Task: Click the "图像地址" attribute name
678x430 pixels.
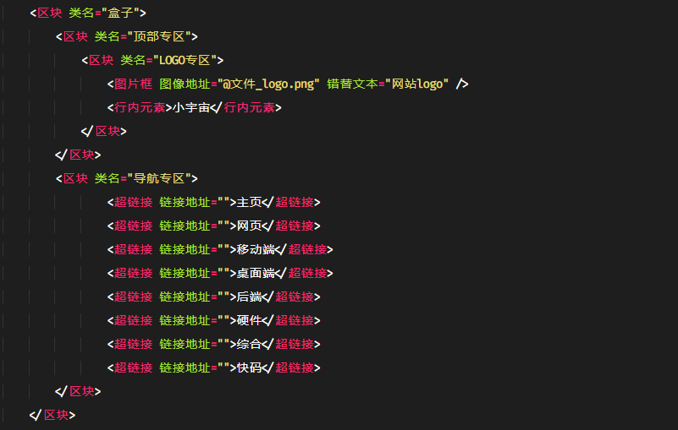Action: tap(185, 84)
